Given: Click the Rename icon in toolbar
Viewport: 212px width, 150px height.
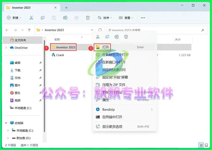Looking at the screenshot, I should click(65, 18).
